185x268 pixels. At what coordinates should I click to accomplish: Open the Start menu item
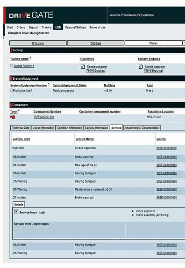(x=10, y=27)
